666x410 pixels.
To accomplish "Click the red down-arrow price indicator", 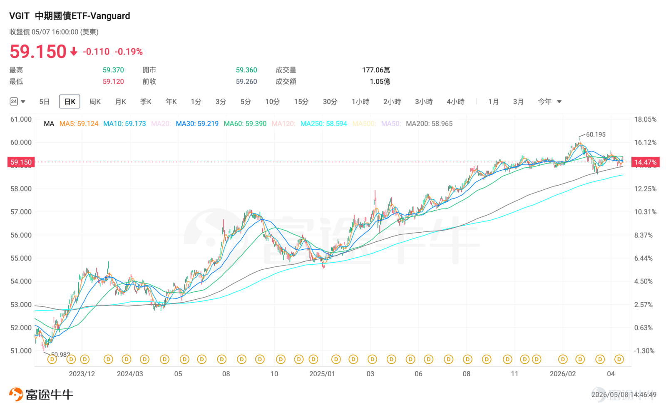I will [74, 51].
